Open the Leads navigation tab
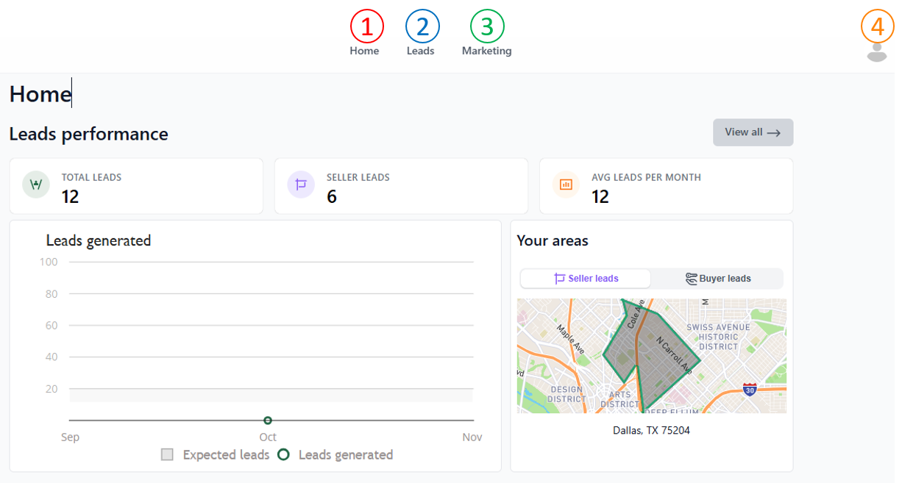Image resolution: width=902 pixels, height=483 pixels. tap(420, 51)
